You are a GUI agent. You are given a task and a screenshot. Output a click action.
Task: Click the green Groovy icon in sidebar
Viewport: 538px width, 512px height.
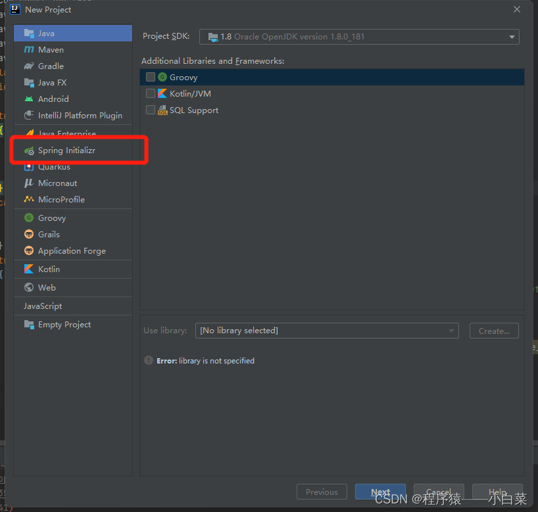coord(29,218)
